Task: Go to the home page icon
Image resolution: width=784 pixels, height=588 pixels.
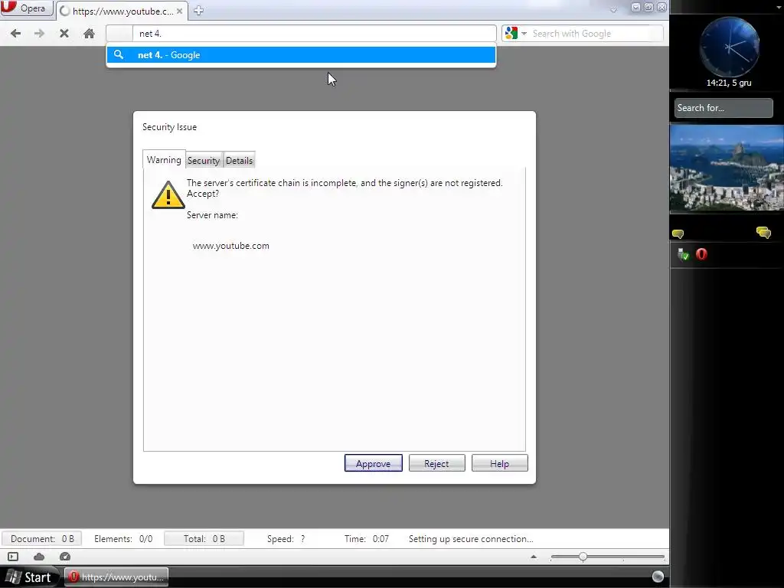Action: 89,34
